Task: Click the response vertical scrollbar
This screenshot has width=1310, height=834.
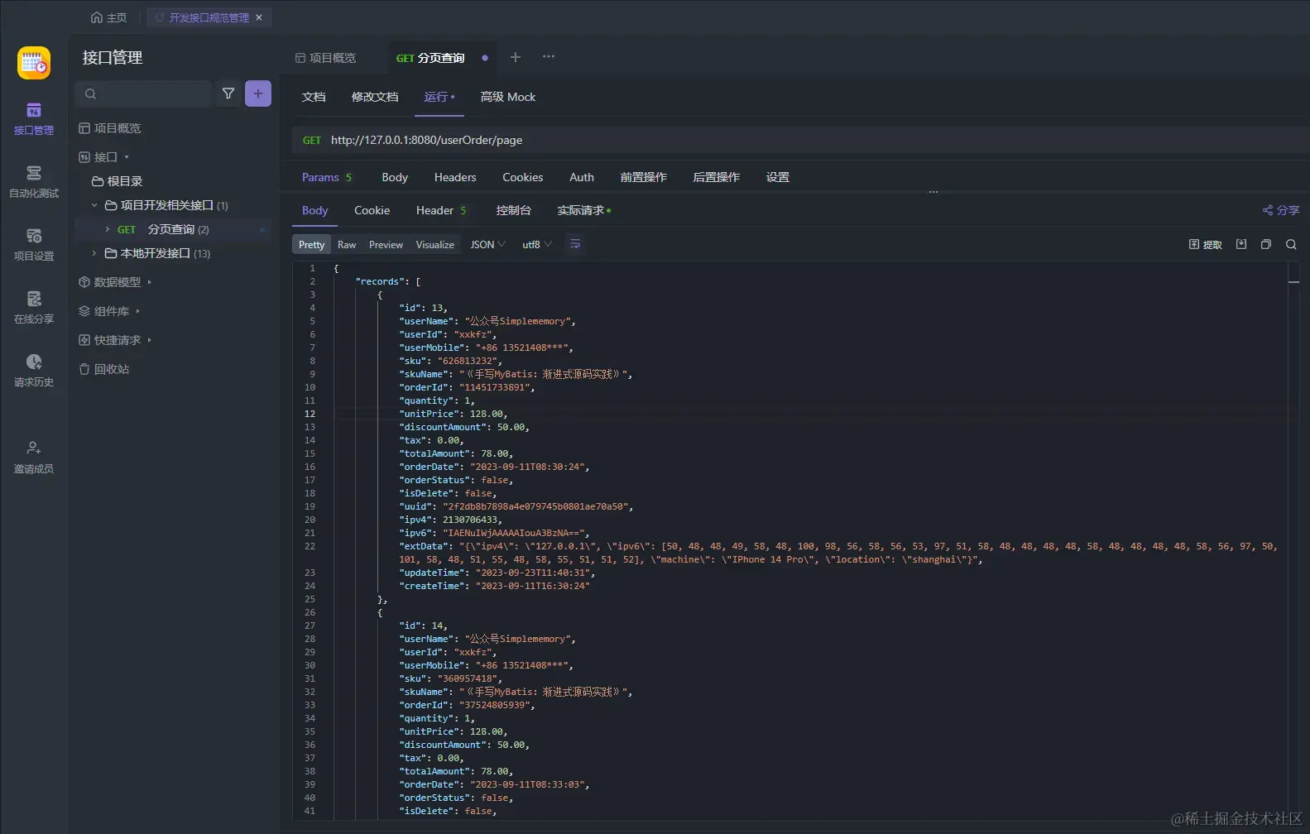Action: coord(1293,540)
